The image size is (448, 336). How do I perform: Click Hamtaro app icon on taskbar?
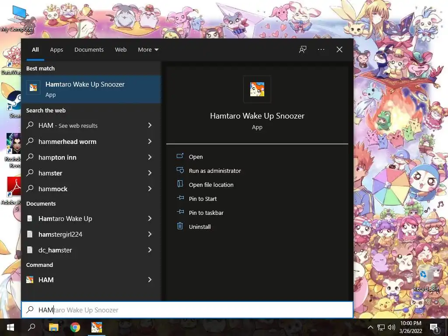click(x=97, y=327)
